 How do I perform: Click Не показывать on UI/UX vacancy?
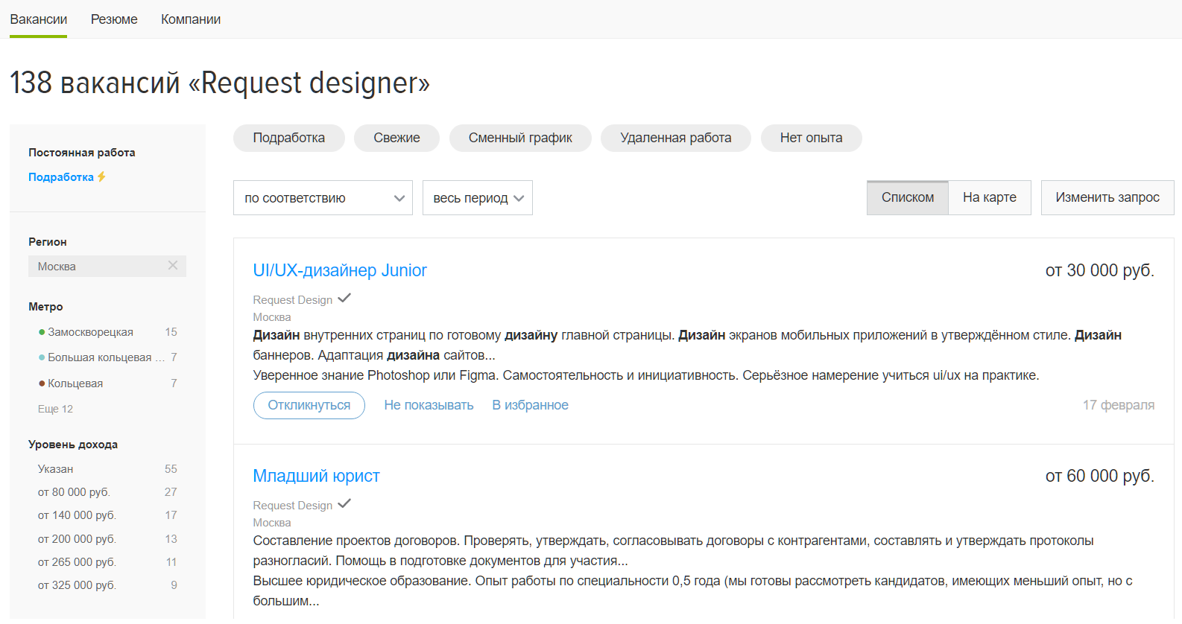click(x=429, y=405)
